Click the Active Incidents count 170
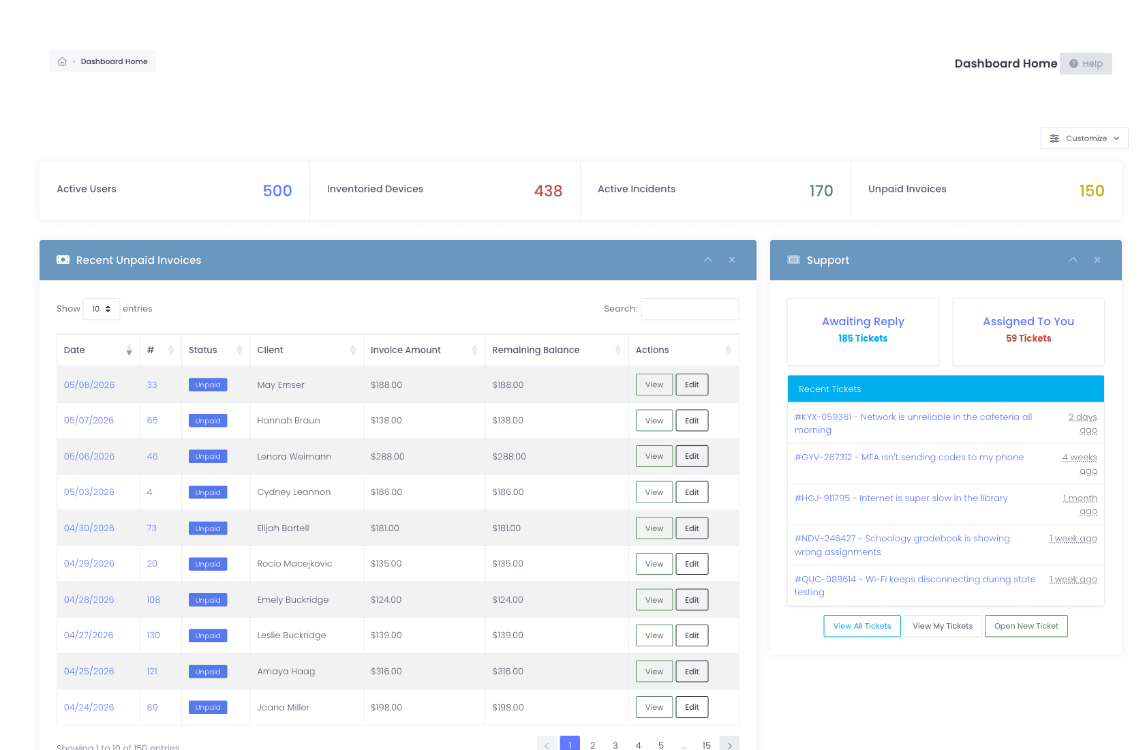This screenshot has width=1145, height=750. 821,191
